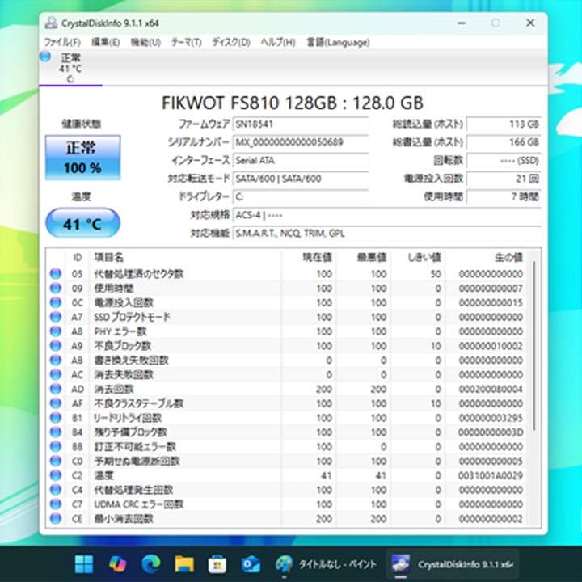582x582 pixels.
Task: Open the ディスク(D) menu
Action: point(231,42)
